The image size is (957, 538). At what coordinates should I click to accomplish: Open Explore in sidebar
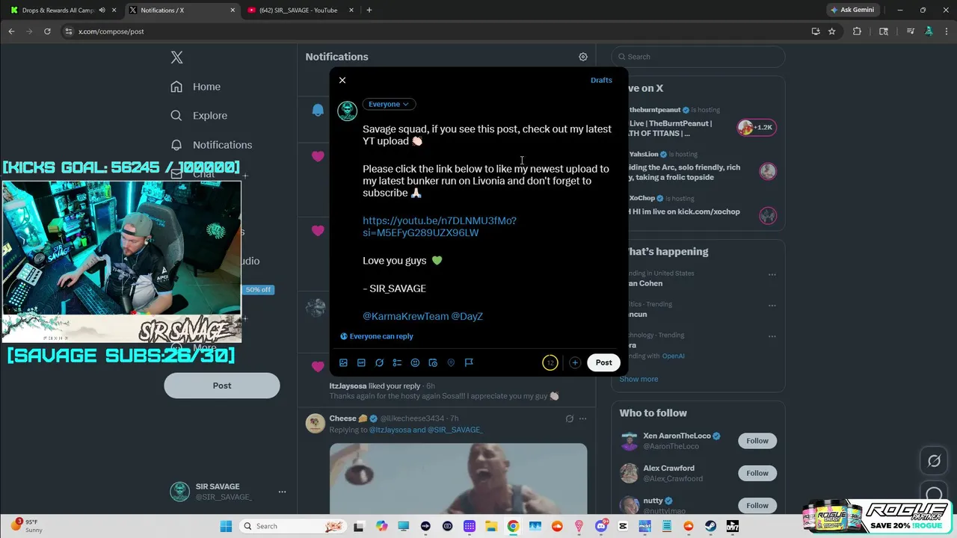coord(199,116)
